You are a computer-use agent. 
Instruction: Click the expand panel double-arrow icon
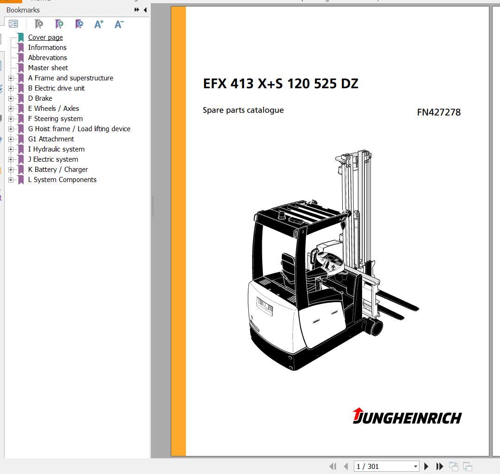point(137,10)
